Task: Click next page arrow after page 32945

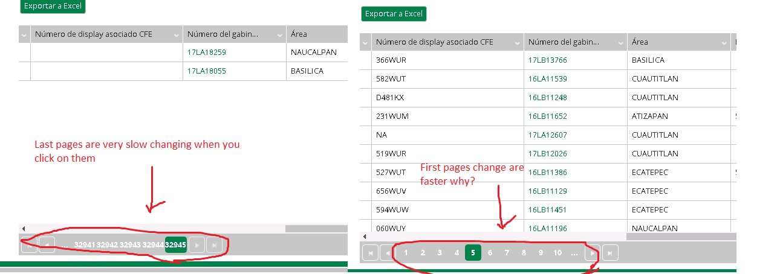Action: click(x=197, y=245)
